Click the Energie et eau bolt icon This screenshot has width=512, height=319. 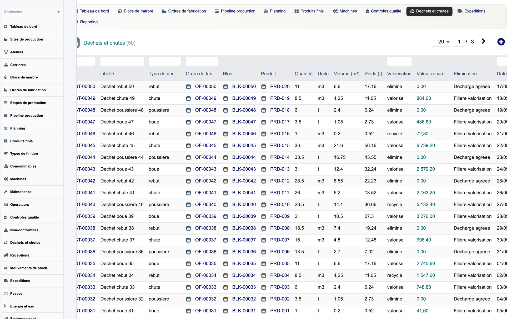point(6,306)
